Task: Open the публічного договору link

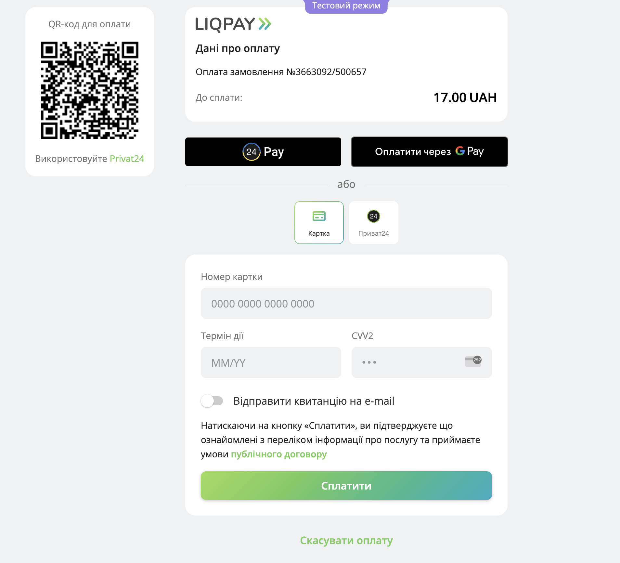Action: click(278, 454)
